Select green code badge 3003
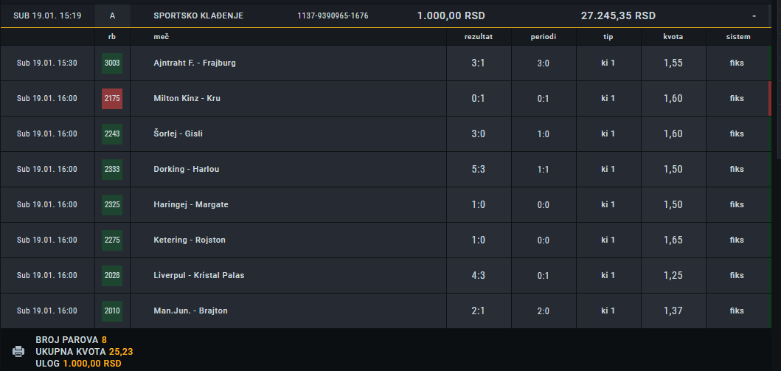This screenshot has height=371, width=781. click(x=112, y=63)
